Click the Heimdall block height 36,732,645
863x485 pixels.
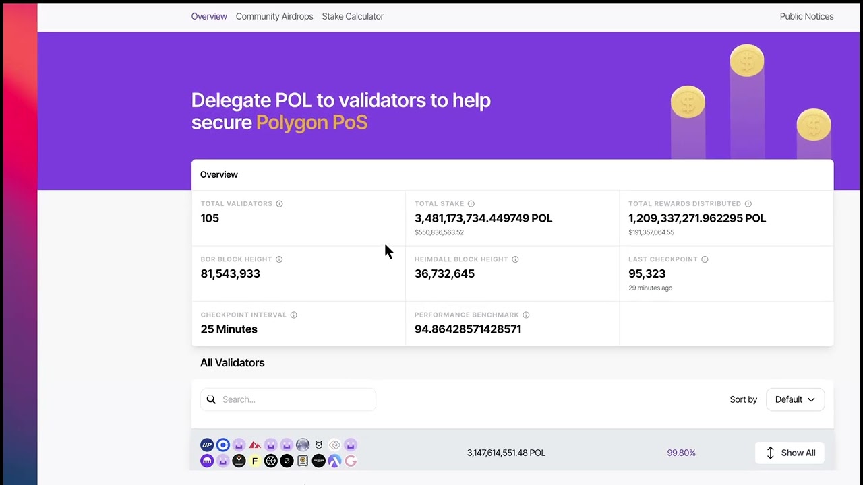pos(444,273)
